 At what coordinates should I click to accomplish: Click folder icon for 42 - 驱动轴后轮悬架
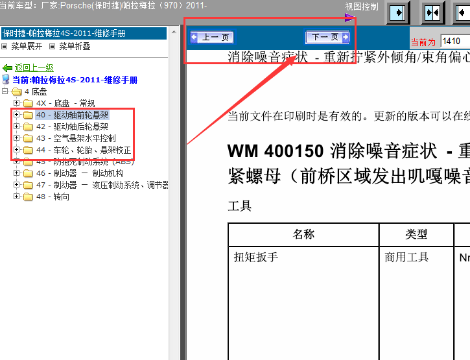(x=28, y=126)
